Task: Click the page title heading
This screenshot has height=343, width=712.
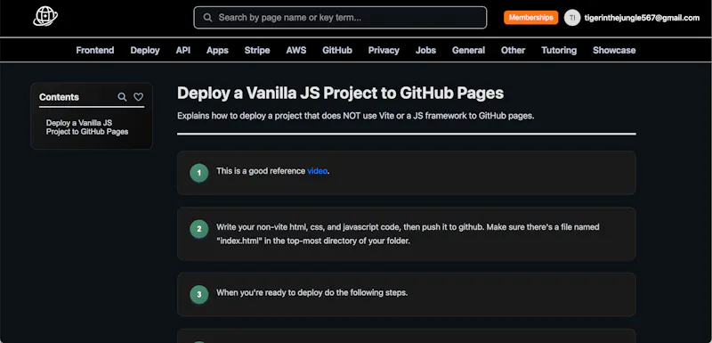Action: 340,93
